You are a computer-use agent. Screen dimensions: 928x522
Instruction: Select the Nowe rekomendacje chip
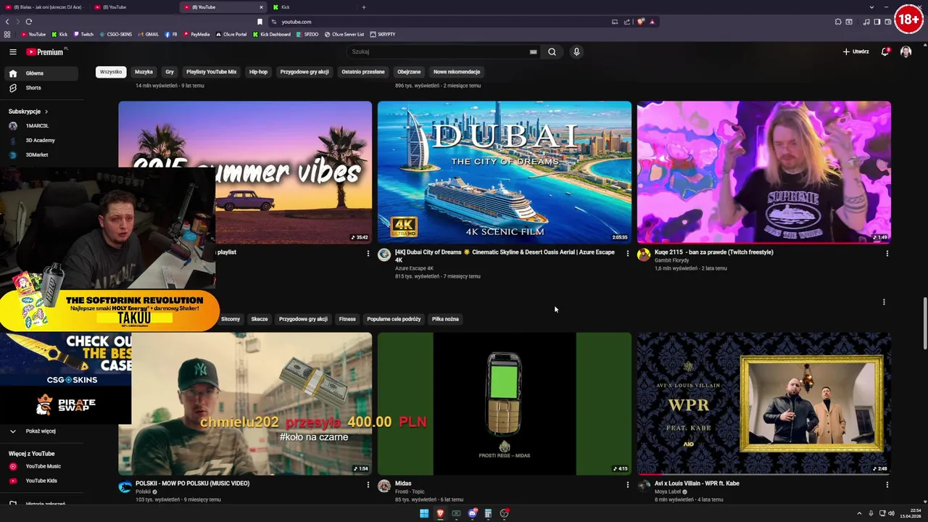point(457,72)
